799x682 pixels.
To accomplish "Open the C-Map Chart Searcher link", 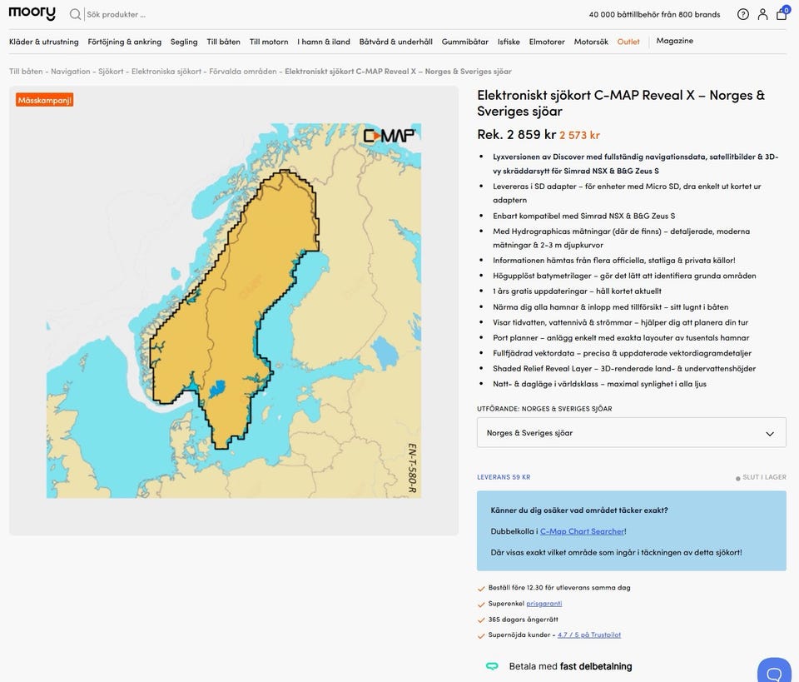I will pyautogui.click(x=582, y=531).
